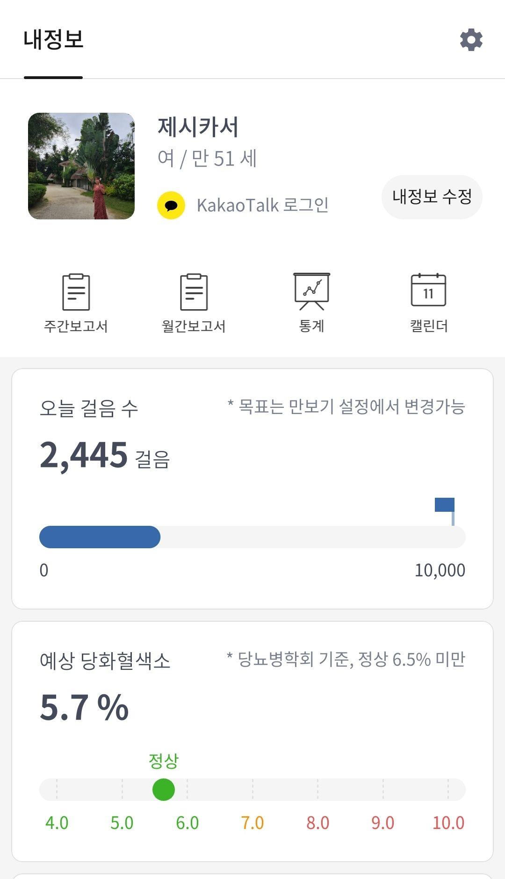Screen dimensions: 505x879
Task: Tap the blue step progress bar
Action: coord(100,537)
